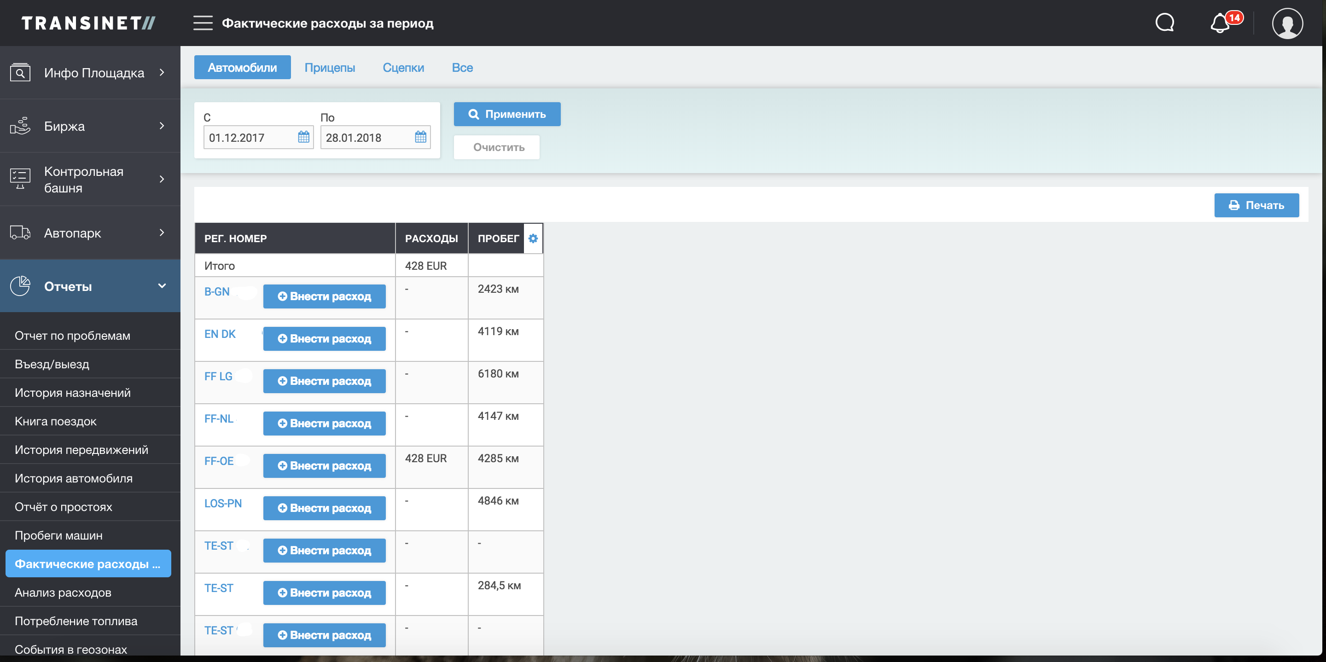Open the chat messages icon
Screen dimensions: 1326x662
(x=1164, y=23)
